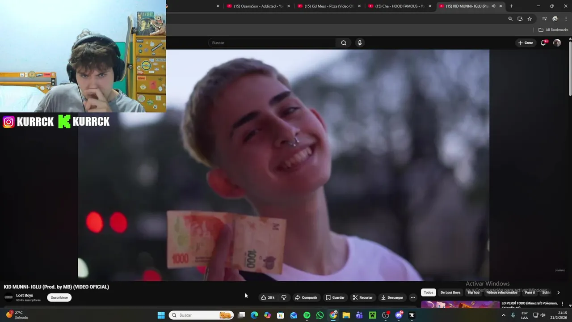This screenshot has height=322, width=572.
Task: Close the Che - HOOD FAMOUS tab
Action: [x=430, y=6]
